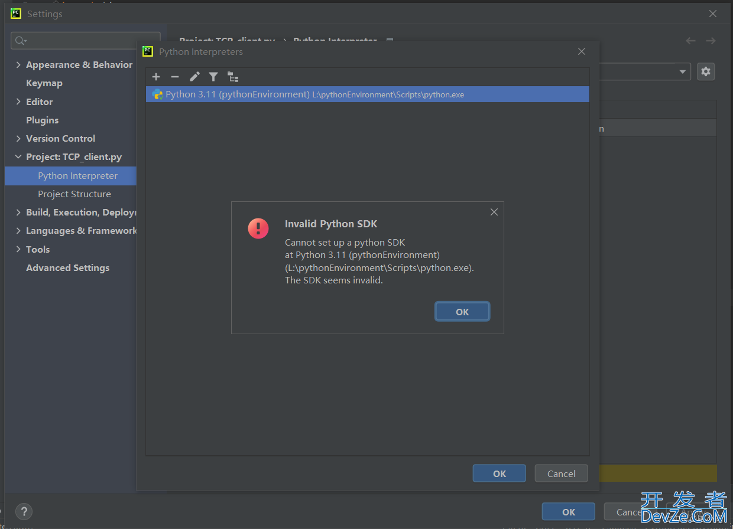
Task: Confirm the Invalid Python SDK message with OK
Action: tap(462, 312)
